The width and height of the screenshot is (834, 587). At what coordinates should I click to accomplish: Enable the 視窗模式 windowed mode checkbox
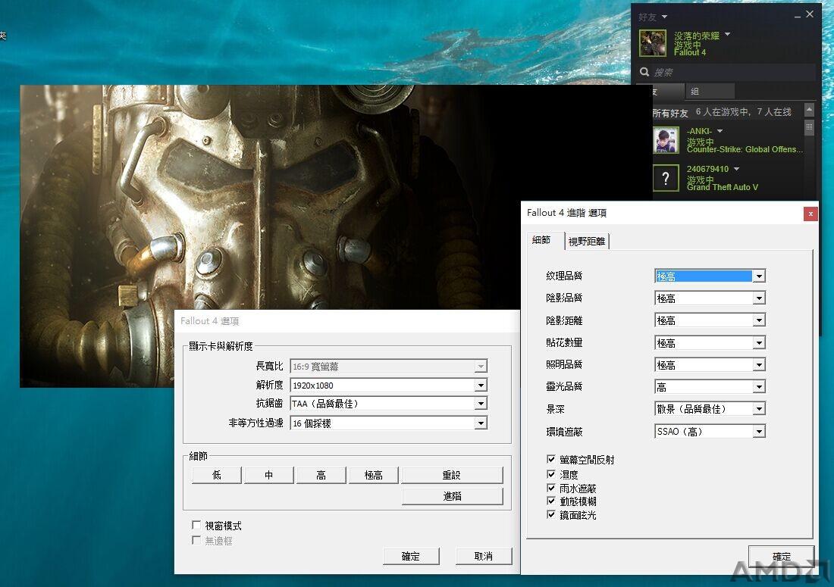click(x=196, y=526)
